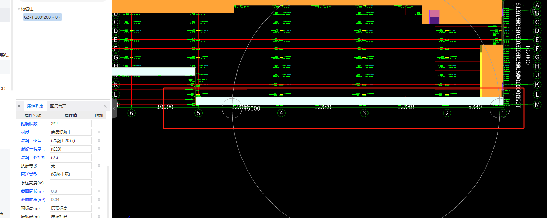Click the 箍筋肢数 property name link
This screenshot has height=218, width=547.
[29, 124]
